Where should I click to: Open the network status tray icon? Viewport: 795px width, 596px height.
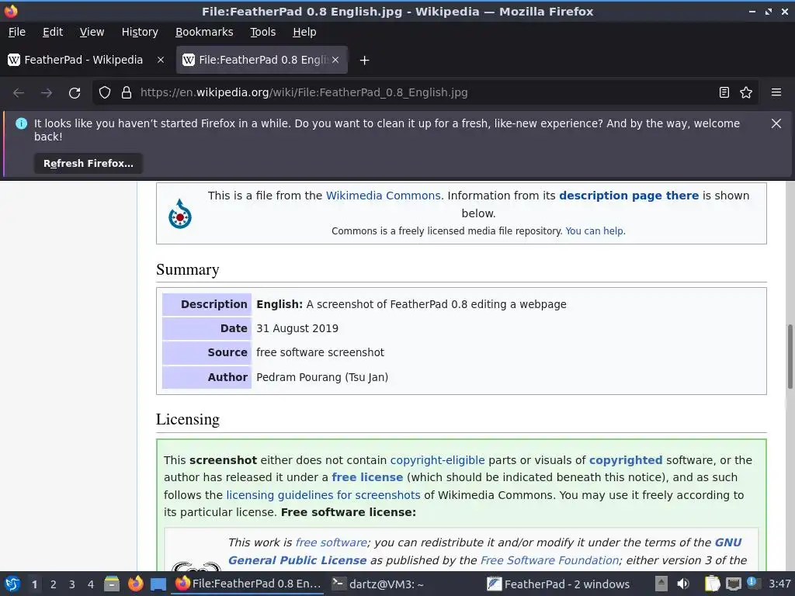point(733,584)
